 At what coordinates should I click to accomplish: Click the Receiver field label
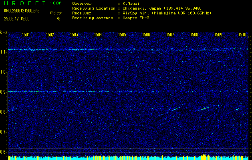82,13
